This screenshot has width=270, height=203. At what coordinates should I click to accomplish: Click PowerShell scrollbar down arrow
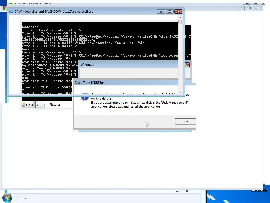pos(180,92)
